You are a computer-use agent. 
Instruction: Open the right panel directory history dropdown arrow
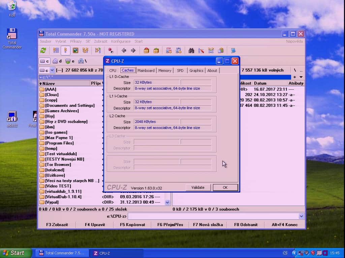point(301,77)
